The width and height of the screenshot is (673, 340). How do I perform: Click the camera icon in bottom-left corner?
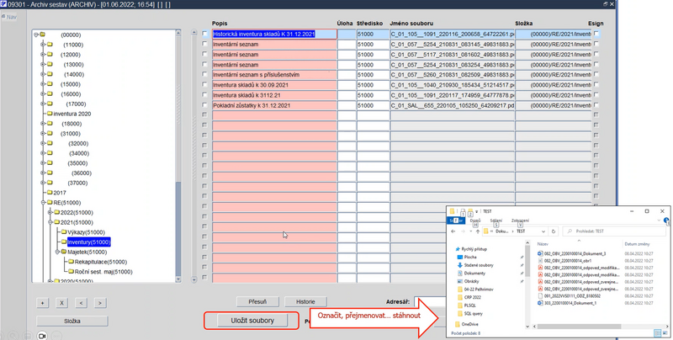point(42,335)
